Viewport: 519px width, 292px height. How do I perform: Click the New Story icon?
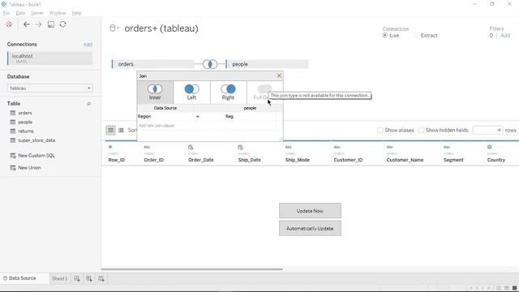[101, 279]
